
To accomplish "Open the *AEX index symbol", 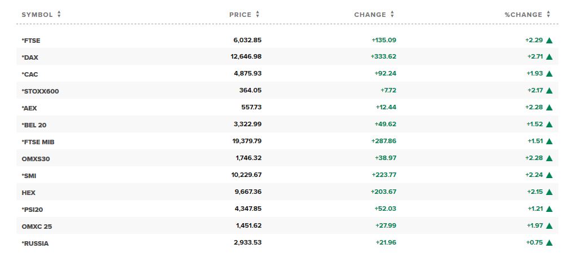I will (x=29, y=108).
